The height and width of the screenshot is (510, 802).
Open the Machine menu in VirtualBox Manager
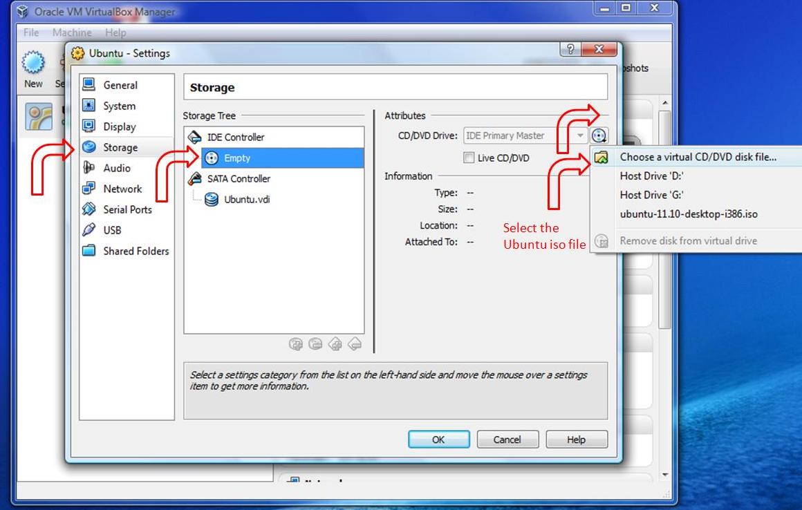(x=72, y=32)
